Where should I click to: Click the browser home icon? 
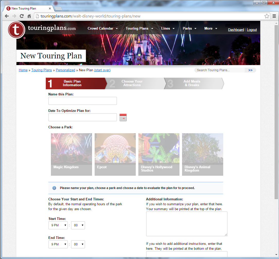pyautogui.click(x=29, y=16)
